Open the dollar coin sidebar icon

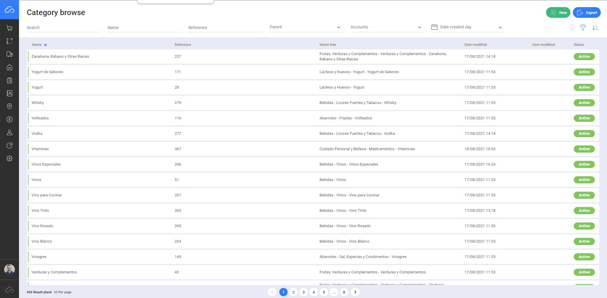pyautogui.click(x=10, y=119)
